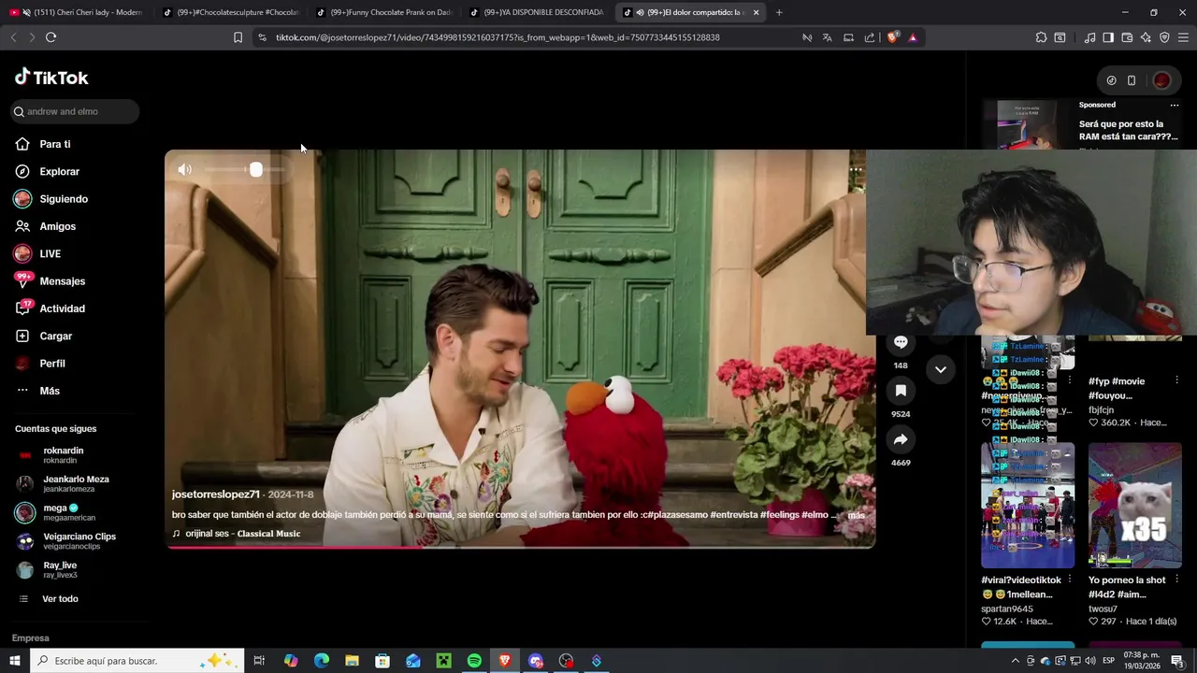The image size is (1197, 673).
Task: Expand the Más menu in sidebar
Action: tap(50, 391)
